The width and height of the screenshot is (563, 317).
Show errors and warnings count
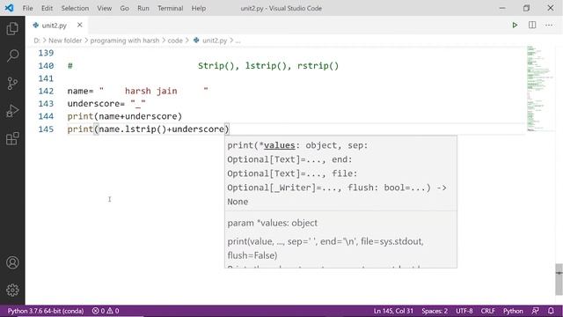[106, 311]
